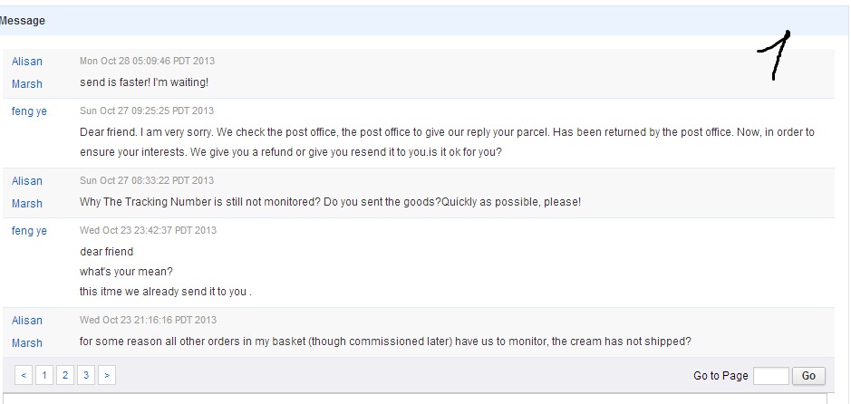This screenshot has height=404, width=851.
Task: Go to the previous page arrow
Action: coord(24,374)
